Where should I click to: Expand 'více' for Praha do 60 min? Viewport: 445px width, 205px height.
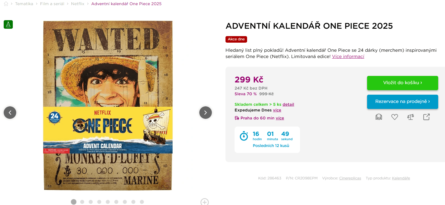tap(280, 118)
